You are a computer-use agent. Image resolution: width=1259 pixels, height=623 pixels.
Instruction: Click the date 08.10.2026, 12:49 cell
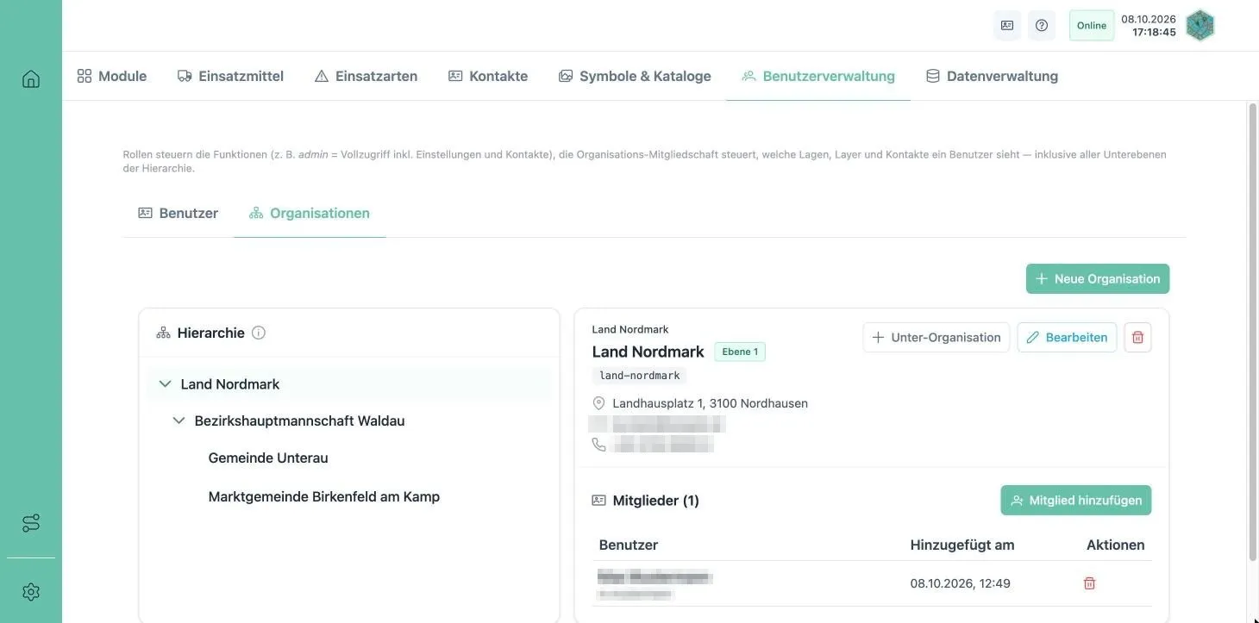click(x=960, y=583)
